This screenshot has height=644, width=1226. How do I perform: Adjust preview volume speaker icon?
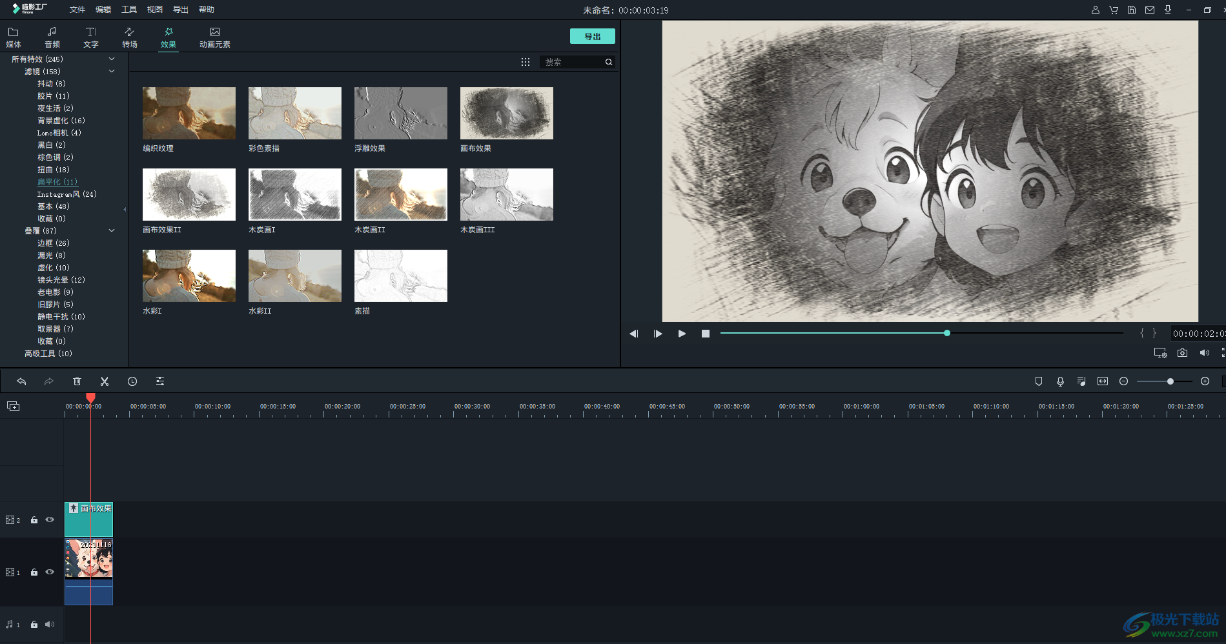pos(1204,353)
